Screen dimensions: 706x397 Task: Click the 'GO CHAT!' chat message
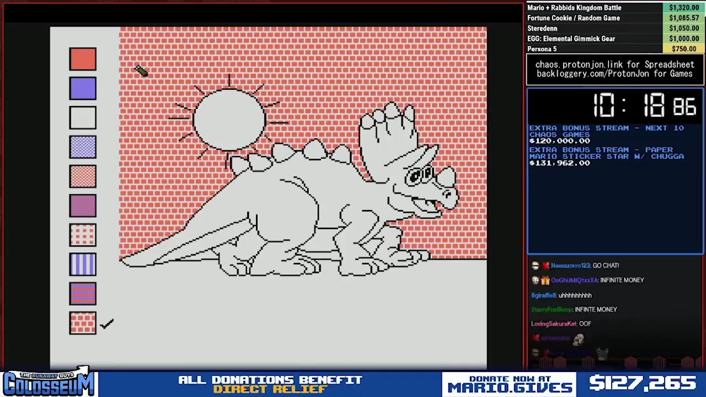coord(606,266)
